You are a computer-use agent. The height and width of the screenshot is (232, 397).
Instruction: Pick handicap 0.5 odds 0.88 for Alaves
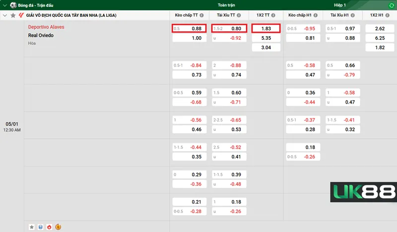(189, 29)
